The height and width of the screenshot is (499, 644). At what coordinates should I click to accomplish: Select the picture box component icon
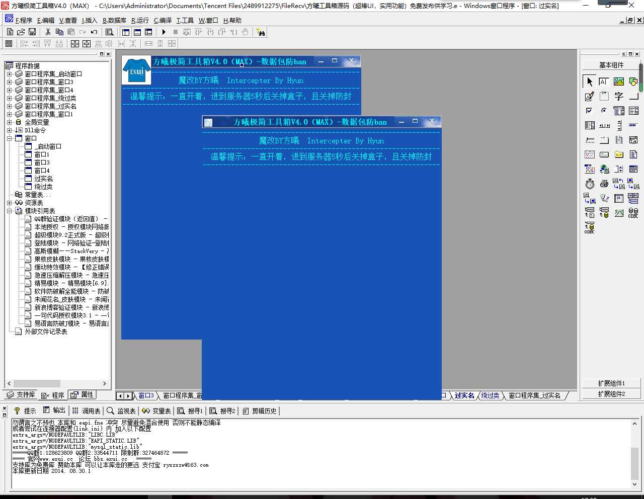(619, 81)
